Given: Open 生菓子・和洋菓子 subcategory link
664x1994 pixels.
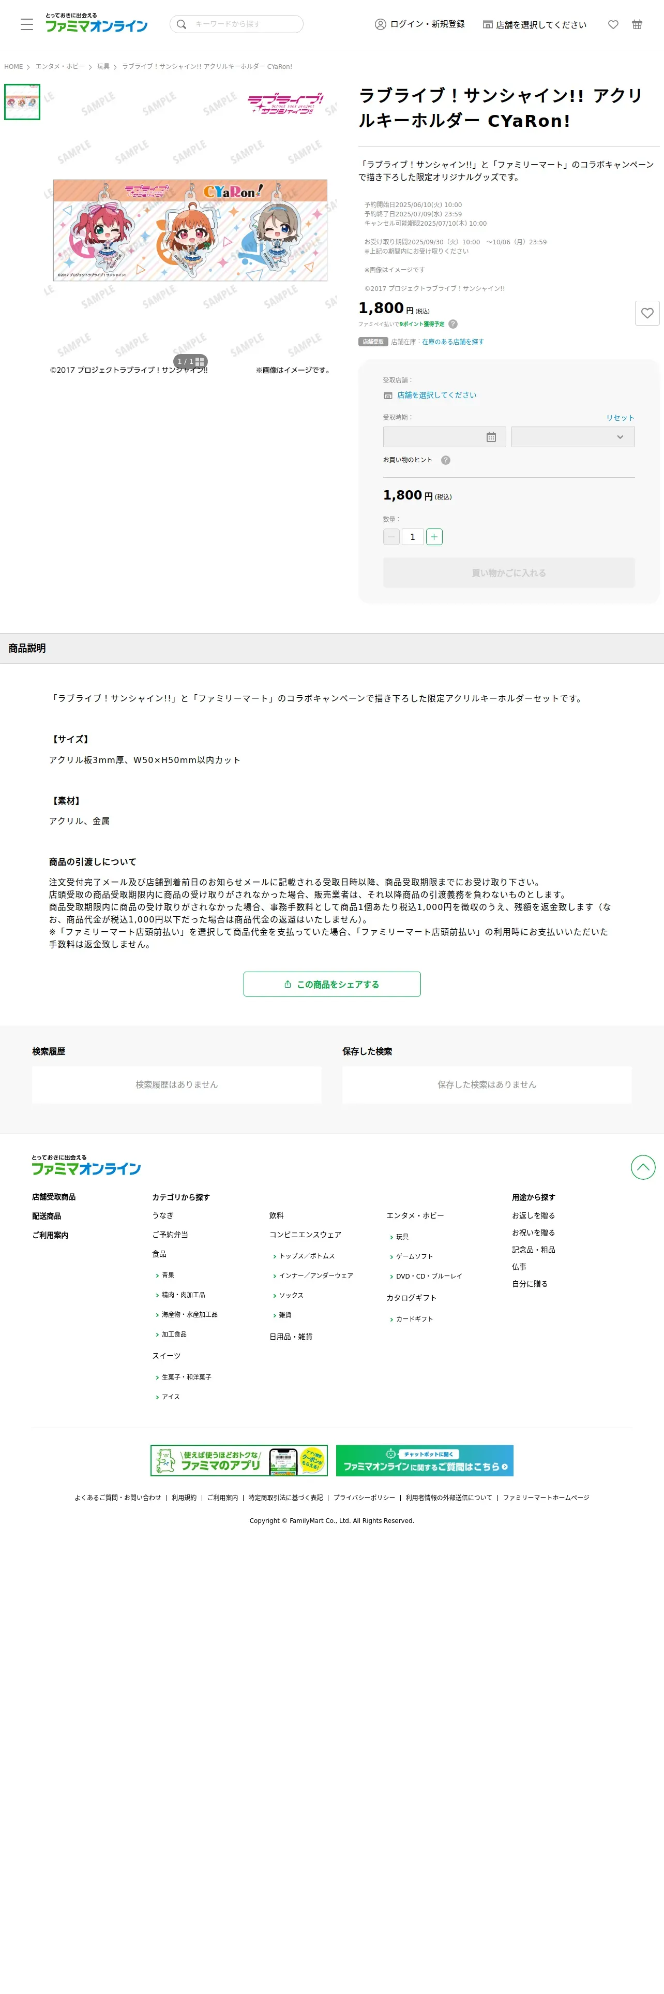Looking at the screenshot, I should (186, 1377).
